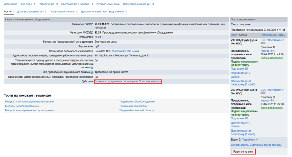This screenshot has width=292, height=157.
Task: Select OKPD2 code '26.20.11.120'
Action: 102,24
